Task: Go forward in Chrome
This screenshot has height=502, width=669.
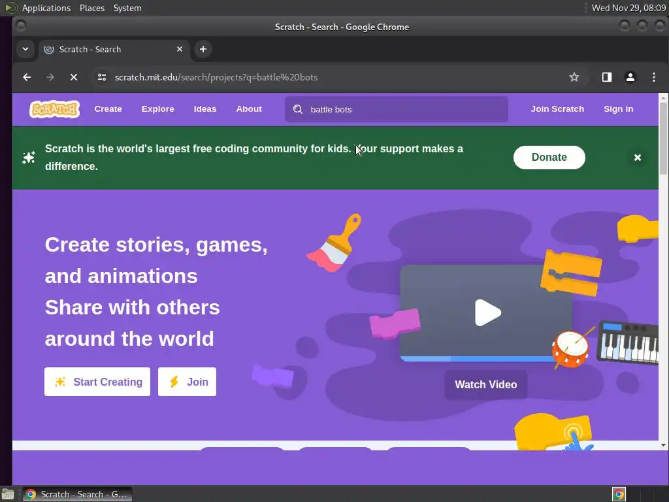Action: pyautogui.click(x=50, y=77)
